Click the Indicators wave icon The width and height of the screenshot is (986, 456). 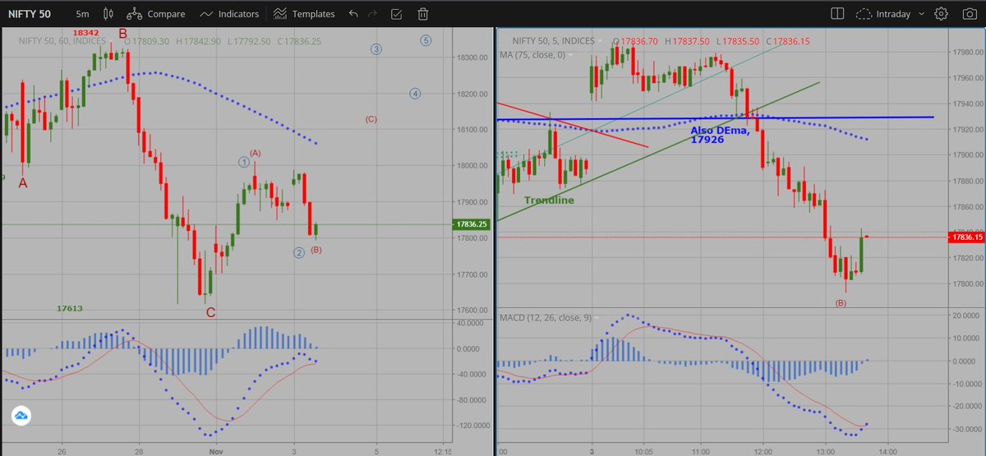click(206, 14)
